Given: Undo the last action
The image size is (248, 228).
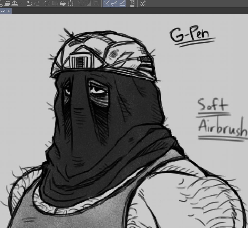Looking at the screenshot, I should [x=29, y=3].
